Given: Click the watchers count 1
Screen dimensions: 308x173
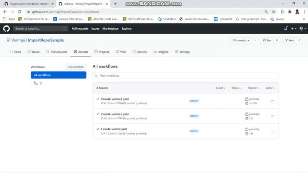Looking at the screenshot, I should (x=255, y=40).
